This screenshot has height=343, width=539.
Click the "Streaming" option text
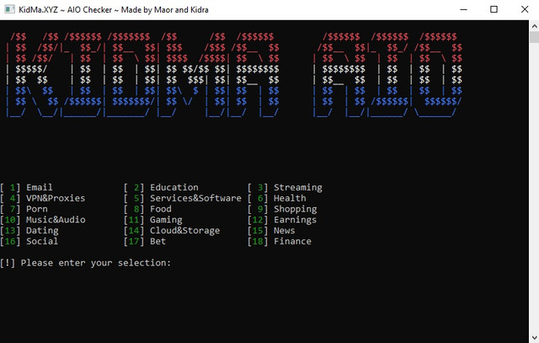click(298, 188)
